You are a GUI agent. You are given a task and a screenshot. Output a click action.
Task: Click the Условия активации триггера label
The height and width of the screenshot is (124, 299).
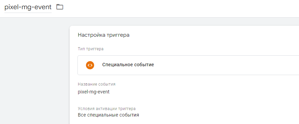(x=107, y=109)
